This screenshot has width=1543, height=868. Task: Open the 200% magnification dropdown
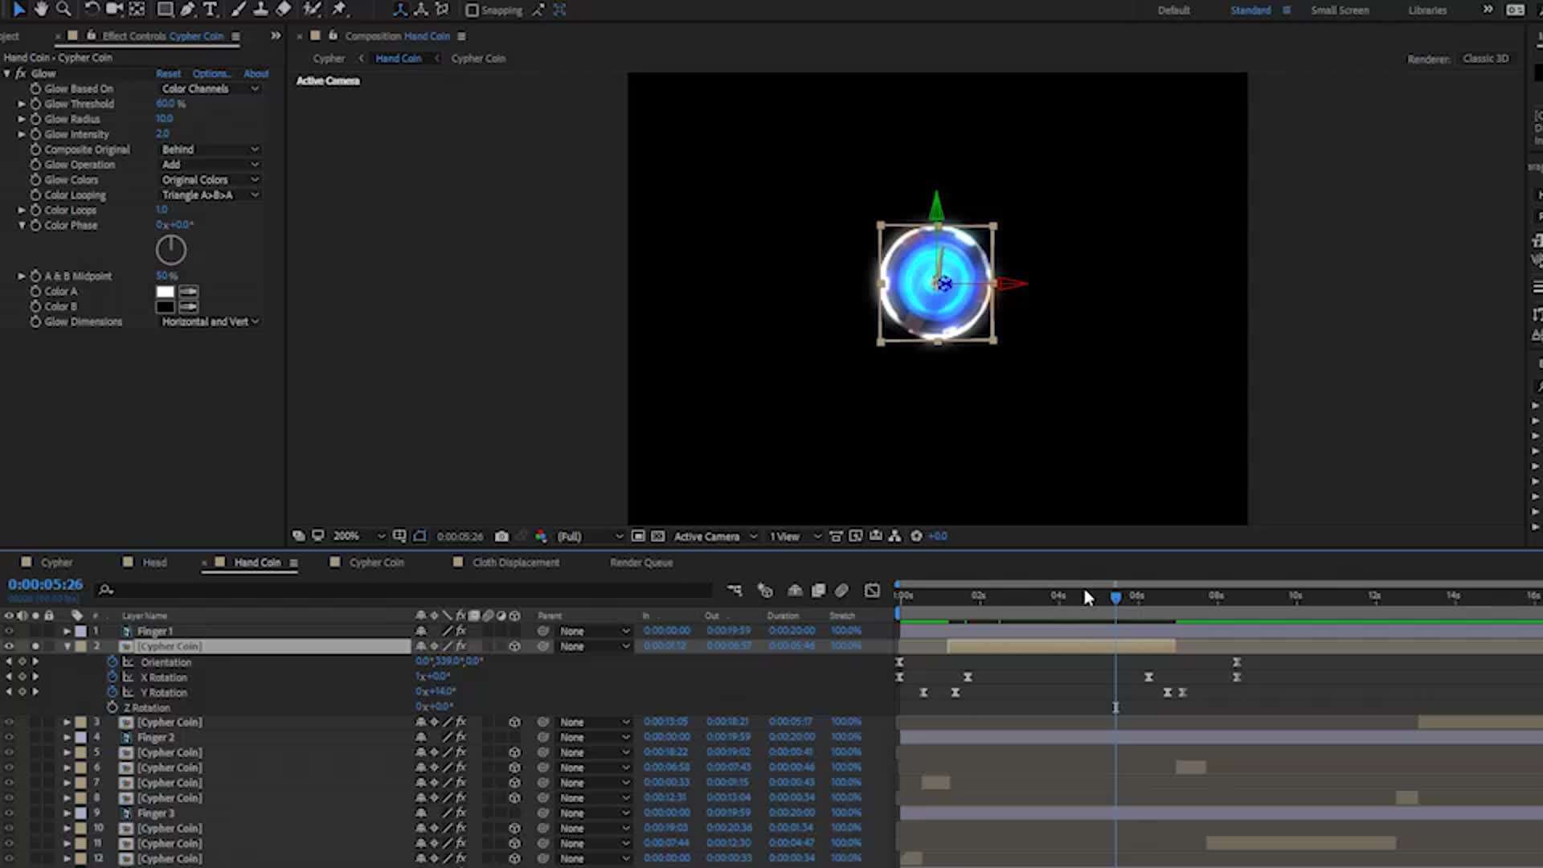tap(358, 536)
